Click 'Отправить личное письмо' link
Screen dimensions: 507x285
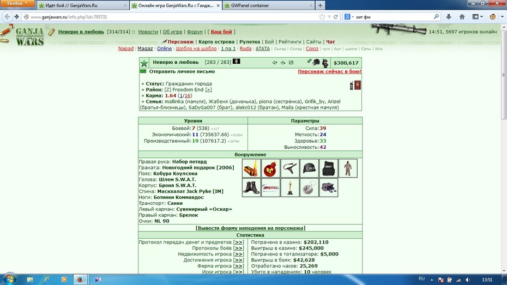(182, 71)
